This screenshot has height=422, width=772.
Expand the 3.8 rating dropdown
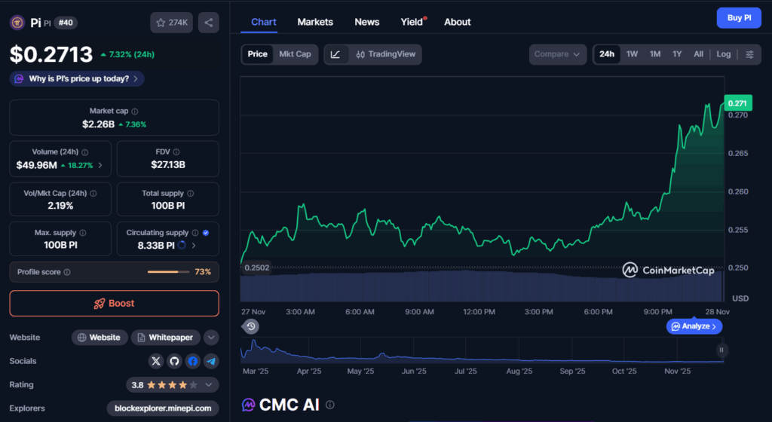click(173, 385)
